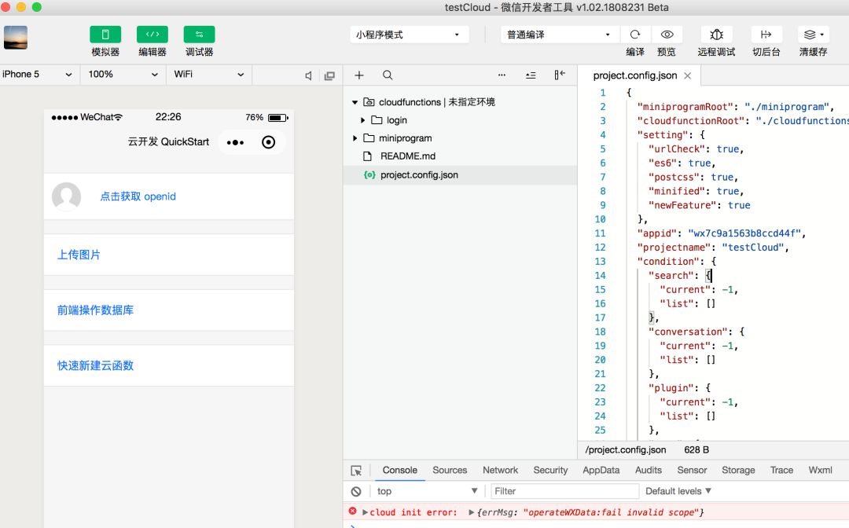Click the preview (预览) eye icon
Image resolution: width=849 pixels, height=528 pixels.
[x=667, y=35]
